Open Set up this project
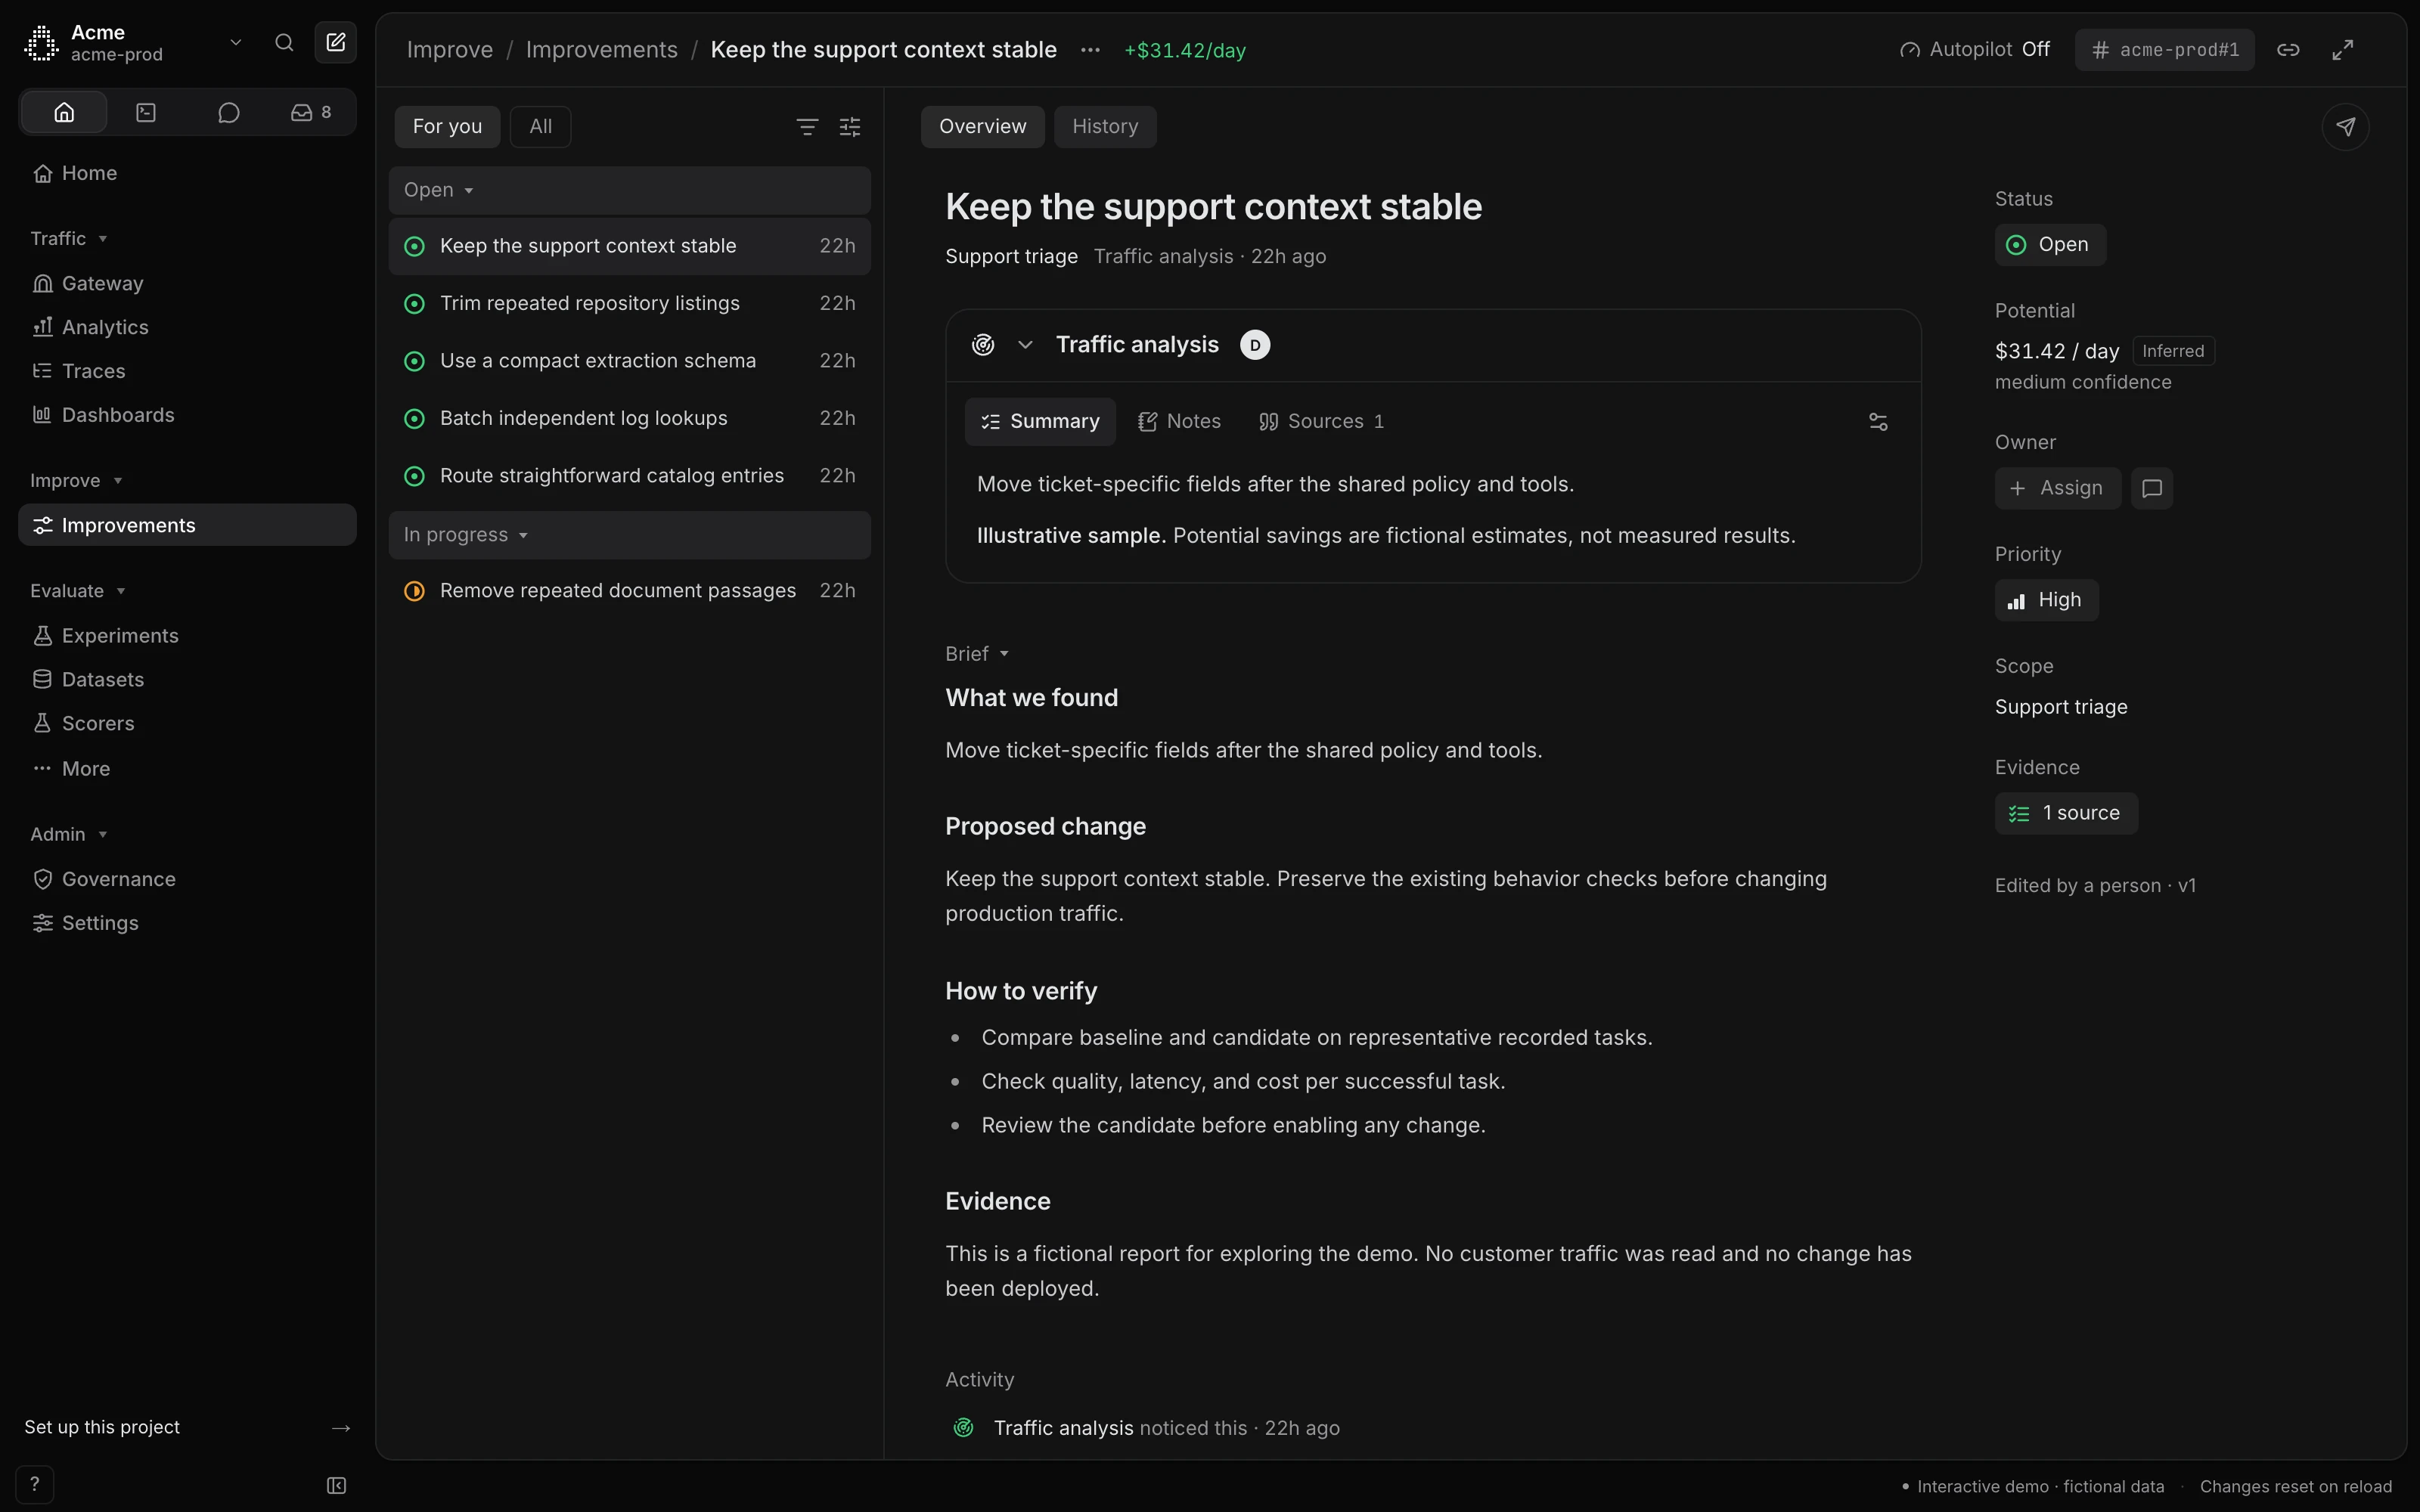2420x1512 pixels. click(187, 1427)
